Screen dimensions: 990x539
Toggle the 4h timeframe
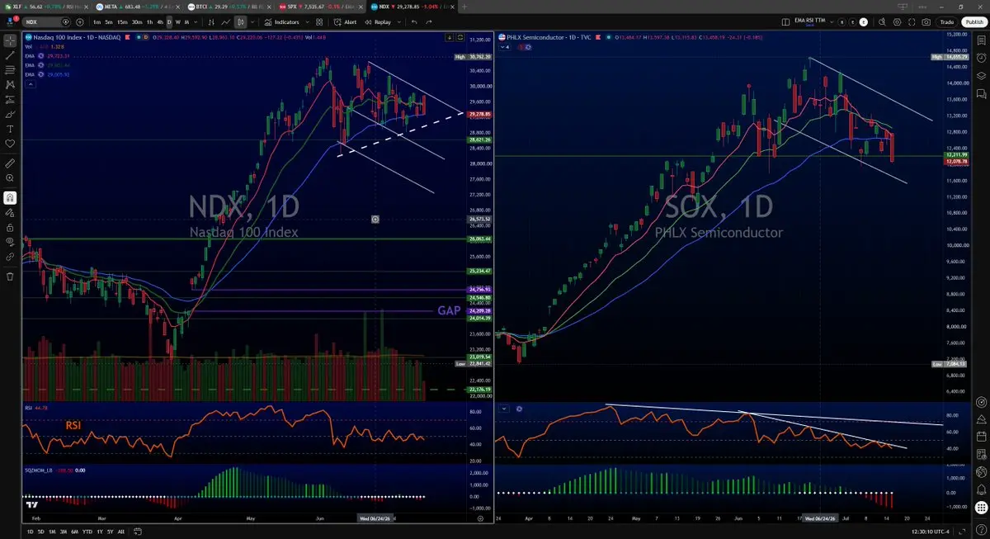point(160,22)
